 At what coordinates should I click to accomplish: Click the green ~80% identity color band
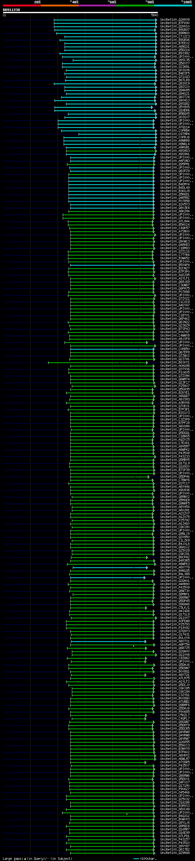(x=135, y=6)
